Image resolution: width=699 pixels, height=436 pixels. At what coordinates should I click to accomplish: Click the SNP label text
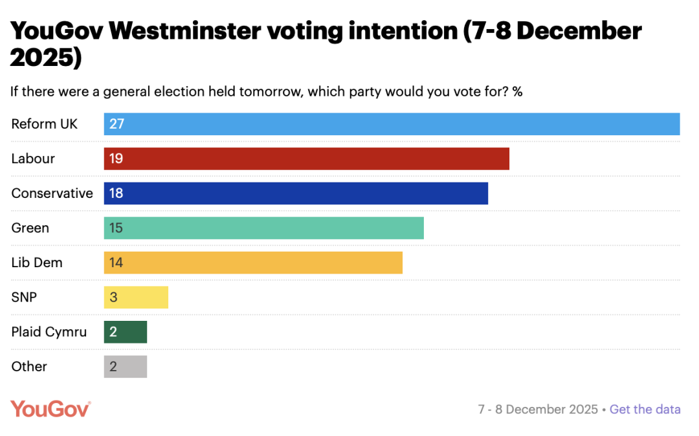click(x=25, y=298)
